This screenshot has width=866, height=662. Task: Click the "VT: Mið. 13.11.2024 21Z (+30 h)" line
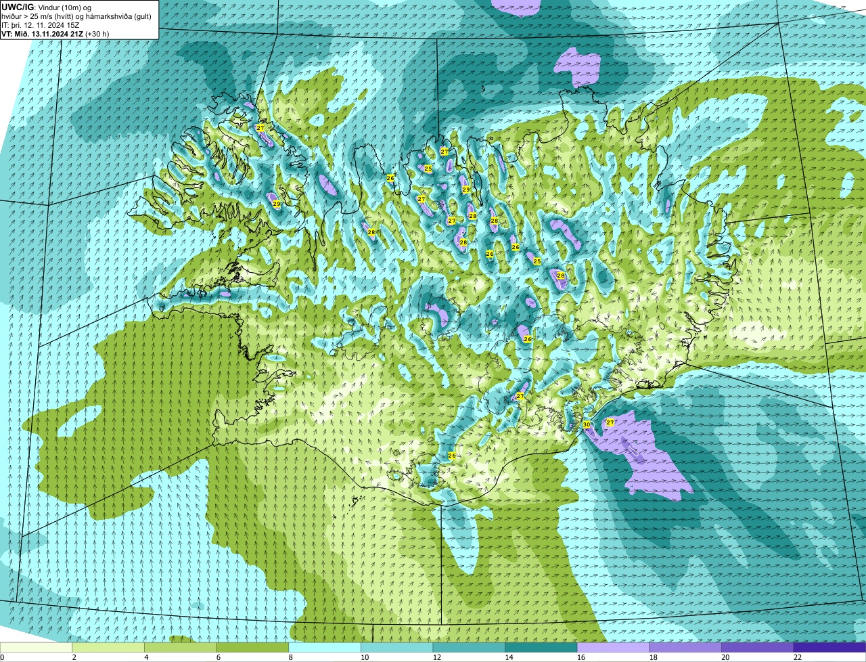coord(55,33)
